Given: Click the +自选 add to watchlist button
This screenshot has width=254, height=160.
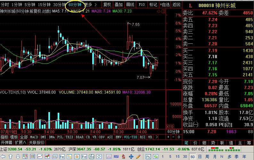Looking at the screenshot, I should 165,4.
